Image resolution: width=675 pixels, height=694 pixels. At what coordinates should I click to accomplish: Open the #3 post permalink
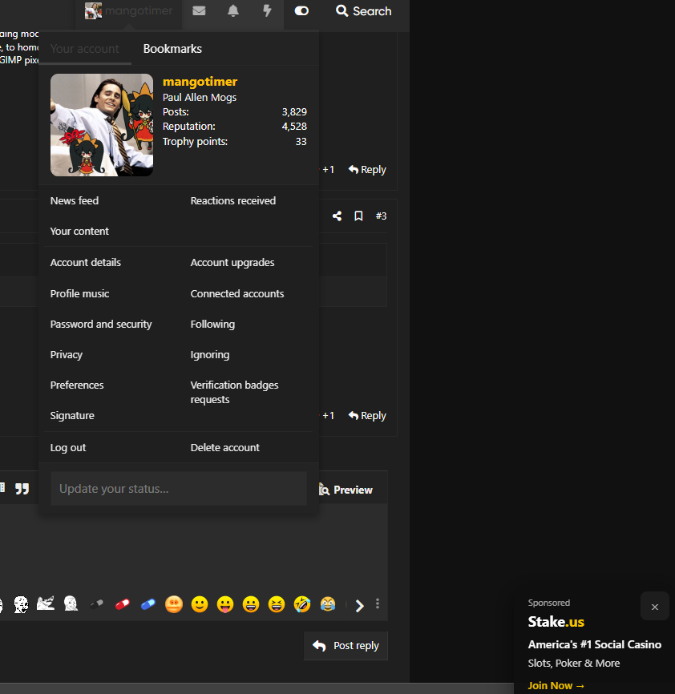point(381,216)
